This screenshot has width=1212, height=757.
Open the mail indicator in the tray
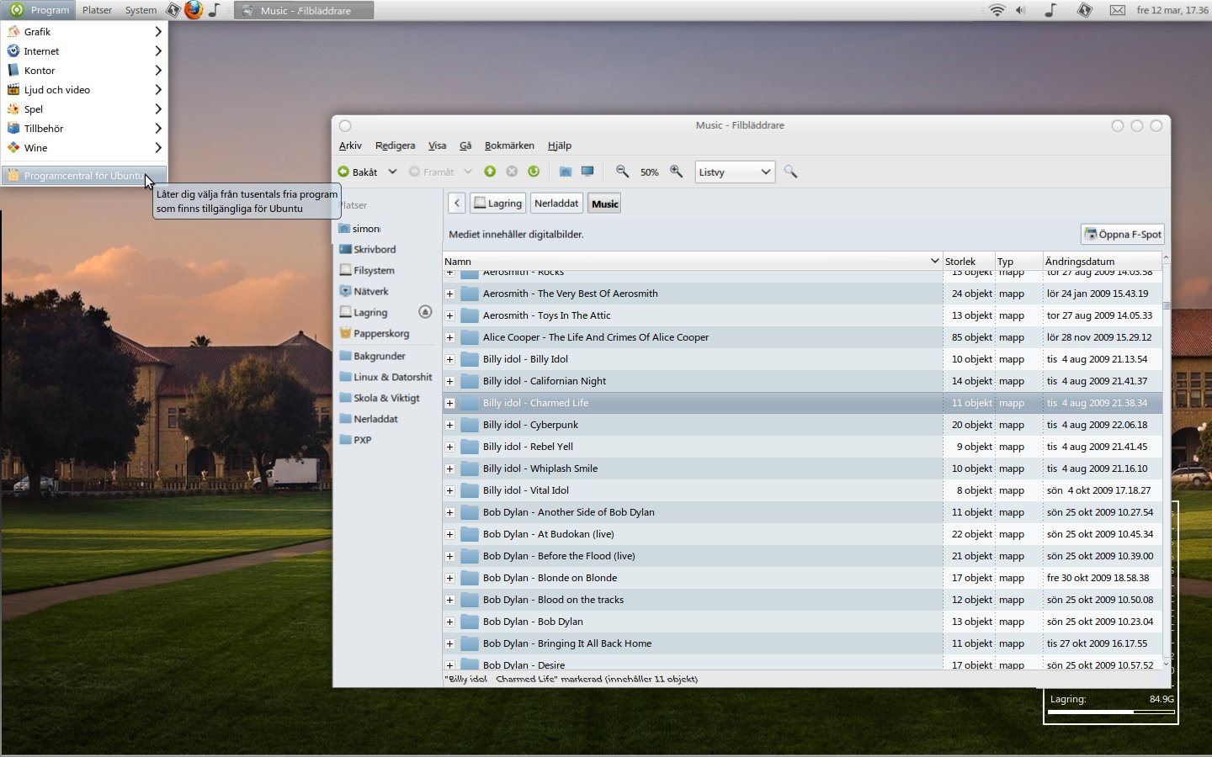coord(1117,10)
